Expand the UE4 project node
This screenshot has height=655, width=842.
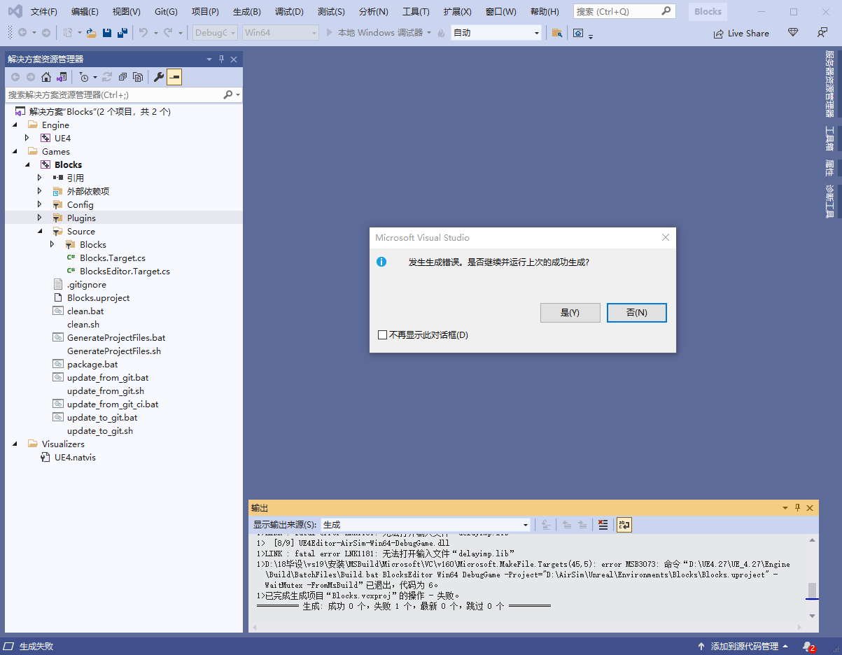27,138
